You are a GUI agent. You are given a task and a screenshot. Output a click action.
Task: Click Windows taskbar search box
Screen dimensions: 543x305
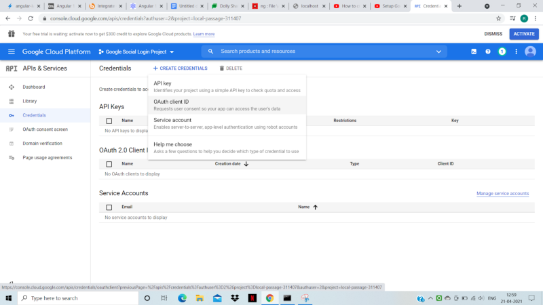click(x=78, y=298)
